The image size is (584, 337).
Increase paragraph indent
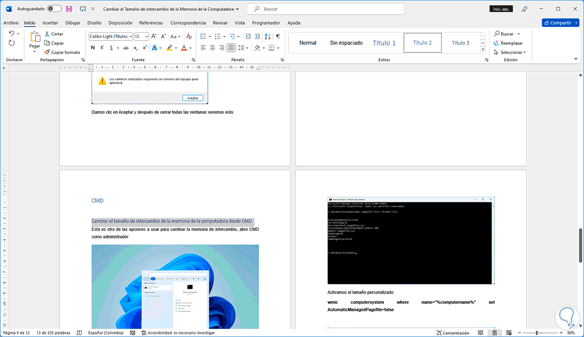(x=257, y=36)
